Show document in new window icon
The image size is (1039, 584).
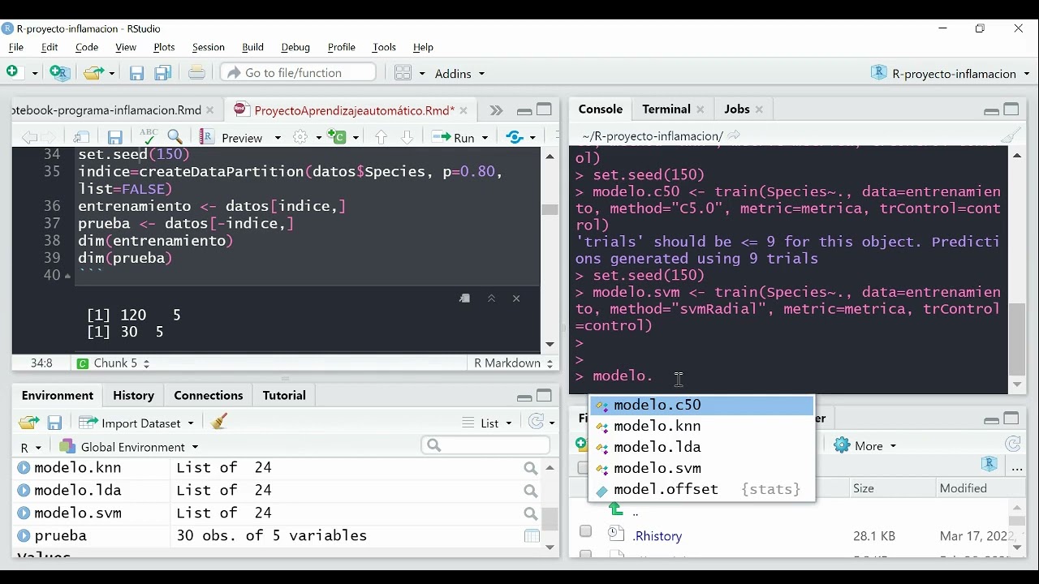pos(81,137)
